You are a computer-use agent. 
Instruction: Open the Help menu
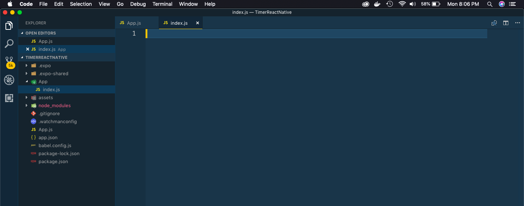pyautogui.click(x=210, y=4)
